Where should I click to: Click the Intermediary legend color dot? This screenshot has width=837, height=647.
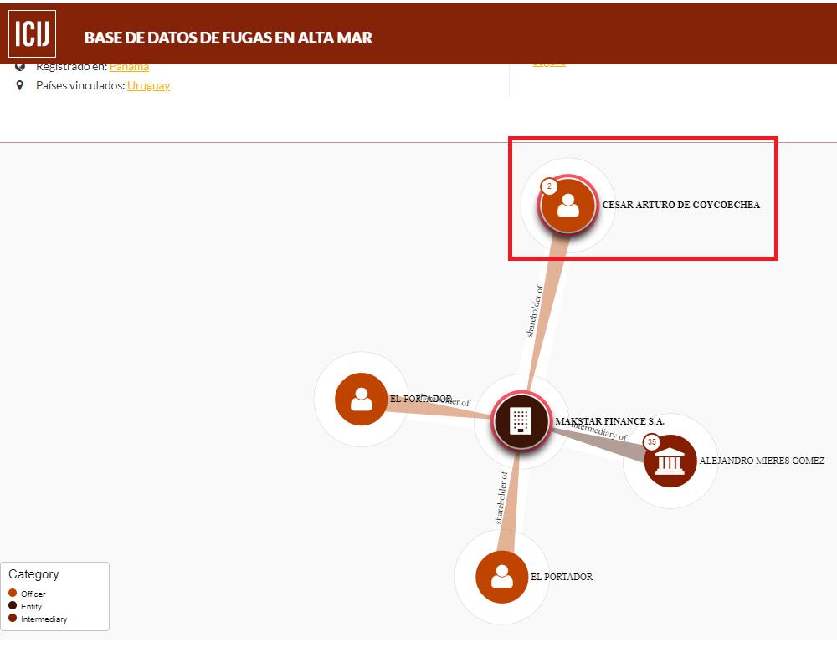point(13,619)
